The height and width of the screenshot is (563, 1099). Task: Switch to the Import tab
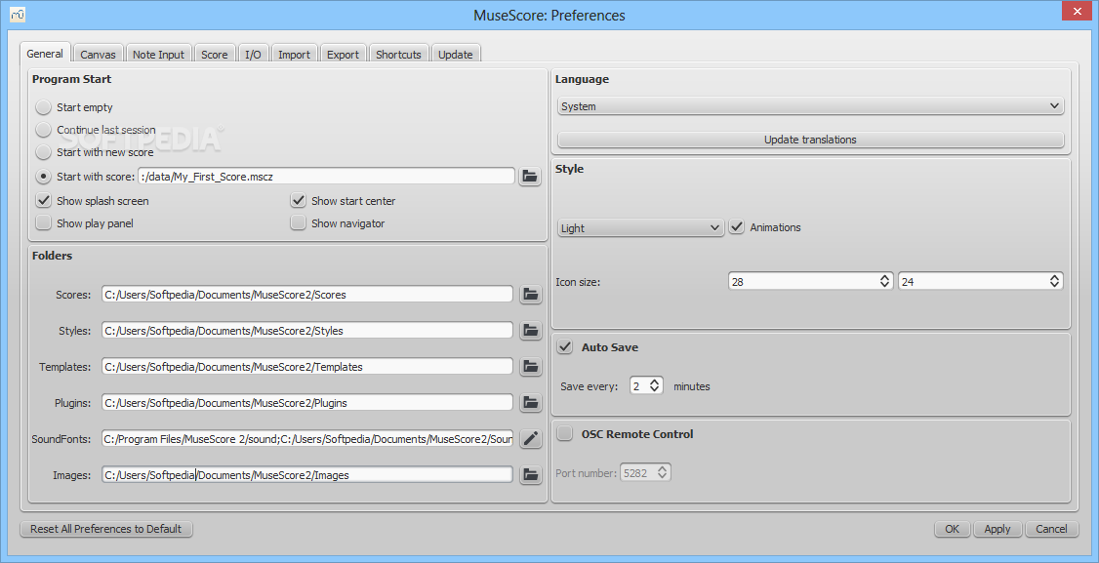tap(295, 54)
